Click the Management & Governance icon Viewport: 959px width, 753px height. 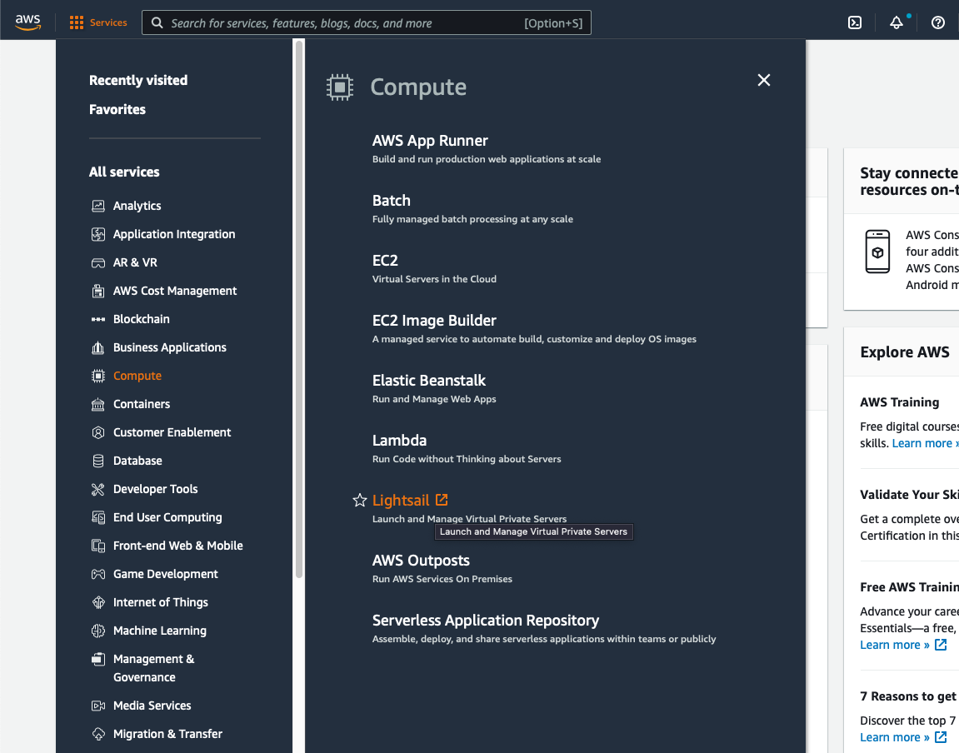click(x=97, y=659)
